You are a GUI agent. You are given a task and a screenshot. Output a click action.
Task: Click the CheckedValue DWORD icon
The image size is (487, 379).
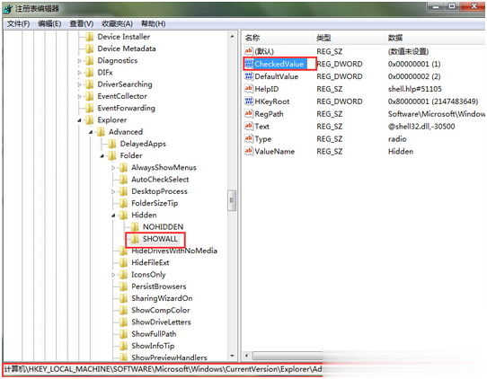[x=249, y=64]
